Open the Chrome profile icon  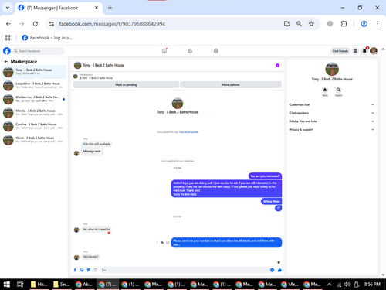(x=364, y=24)
